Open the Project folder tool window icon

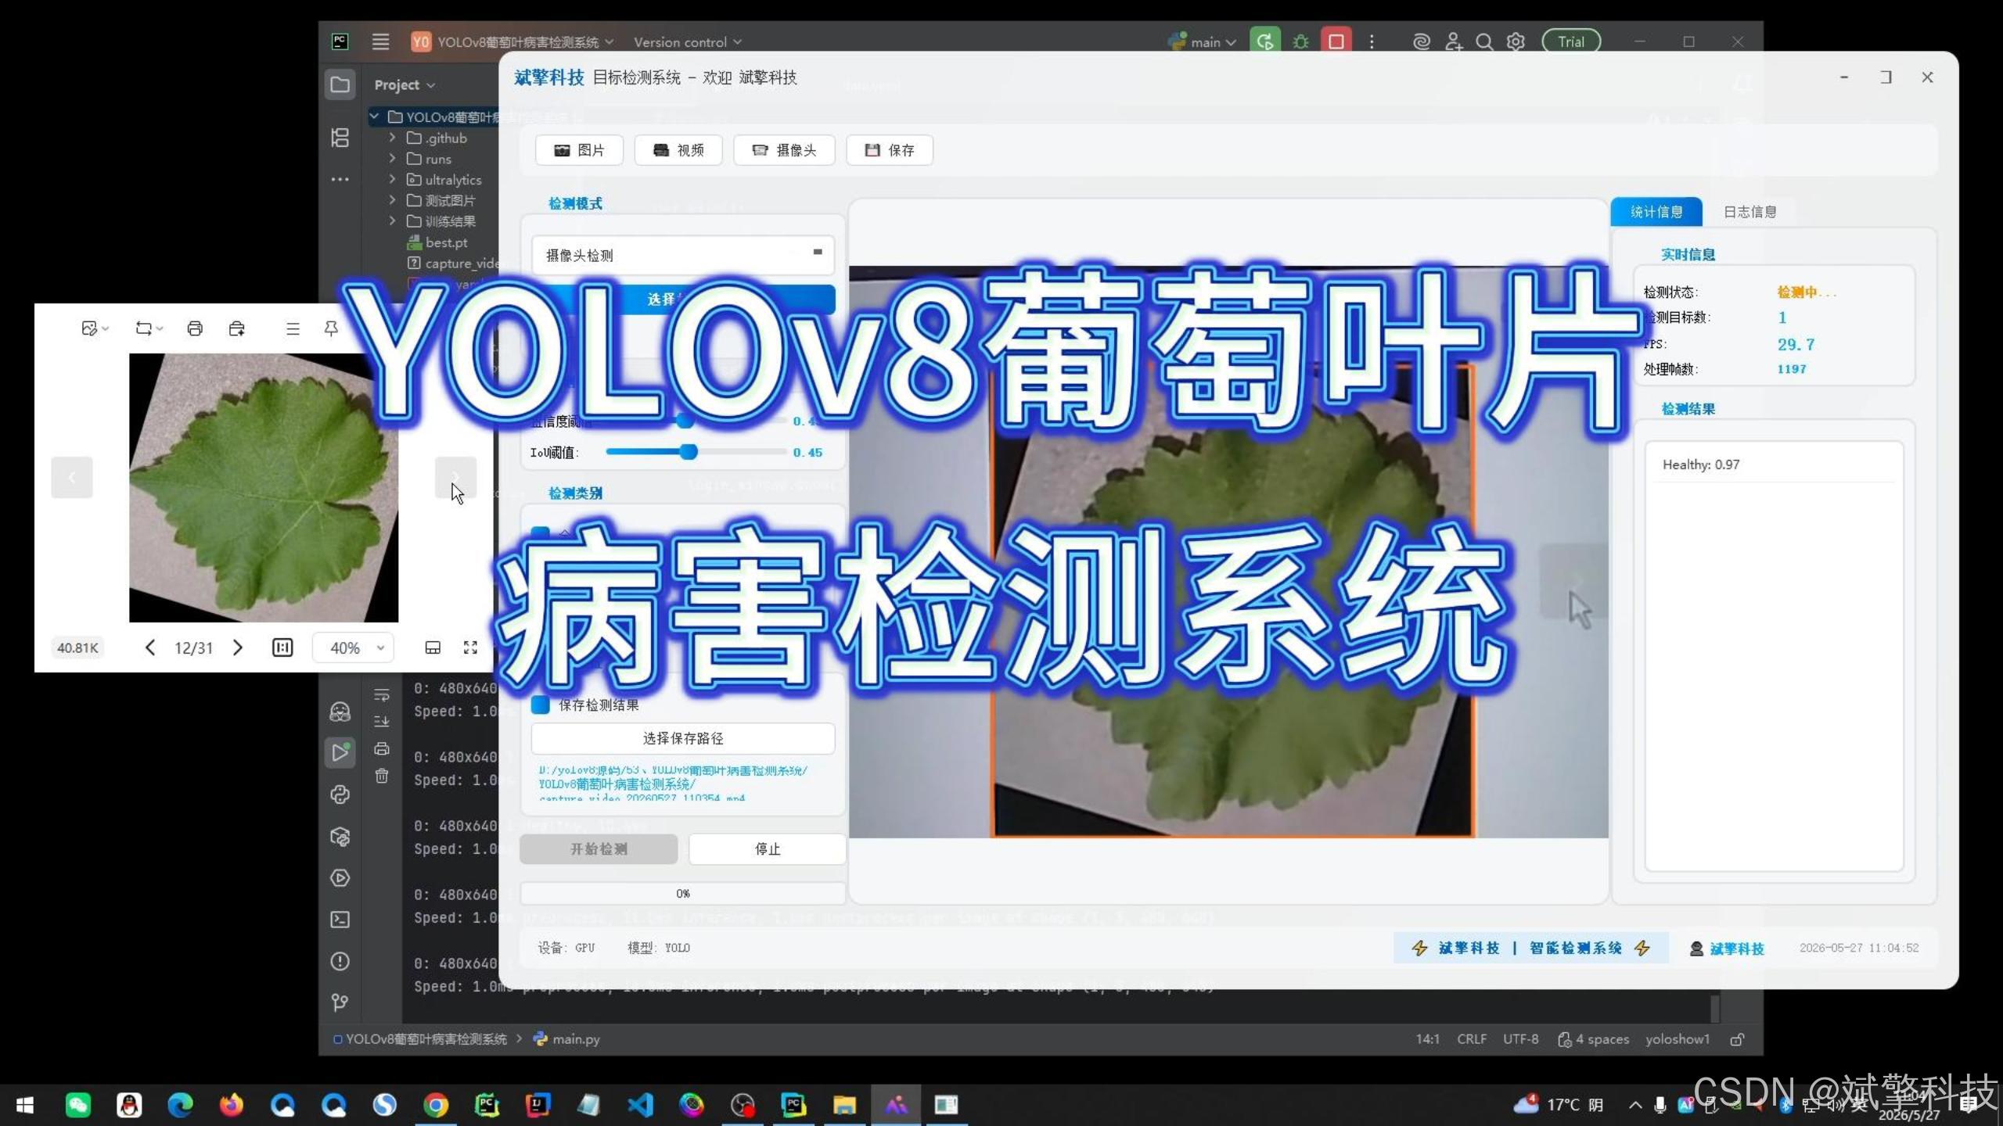point(340,84)
